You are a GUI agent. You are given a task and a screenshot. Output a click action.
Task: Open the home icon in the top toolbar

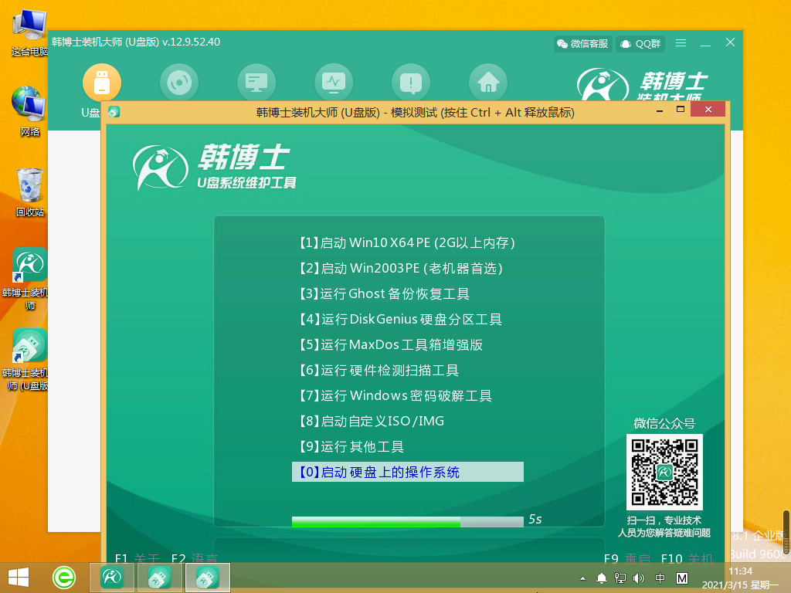[x=488, y=81]
